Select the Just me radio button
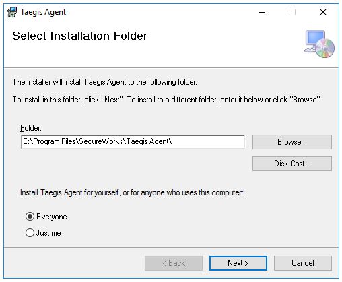 [x=30, y=233]
